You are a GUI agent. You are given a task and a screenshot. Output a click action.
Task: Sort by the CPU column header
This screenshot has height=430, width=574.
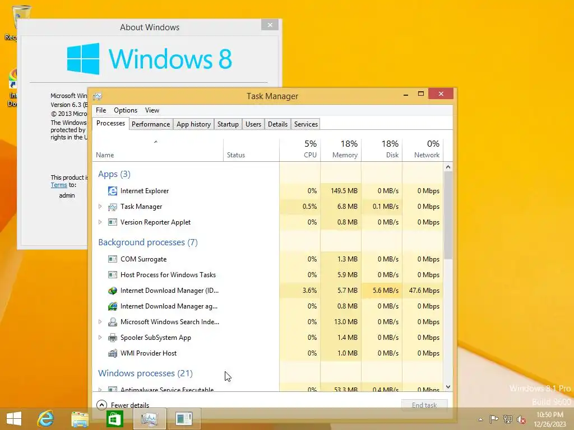300,150
